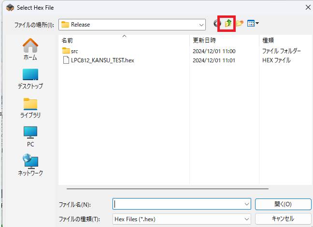Open Network in sidebar

tap(30, 165)
